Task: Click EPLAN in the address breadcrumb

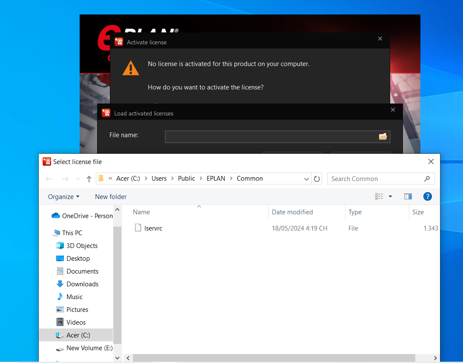Action: click(x=216, y=179)
